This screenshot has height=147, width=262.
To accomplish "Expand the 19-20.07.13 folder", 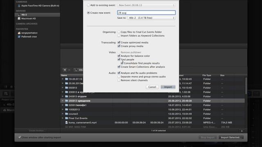I will pyautogui.click(x=63, y=79).
